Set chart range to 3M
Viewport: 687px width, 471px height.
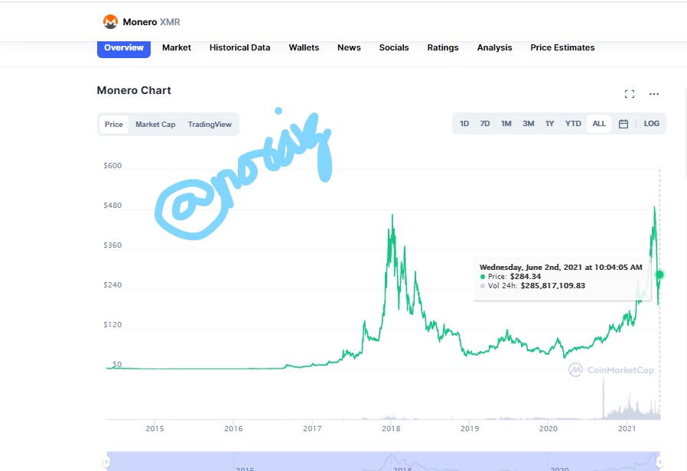tap(528, 123)
